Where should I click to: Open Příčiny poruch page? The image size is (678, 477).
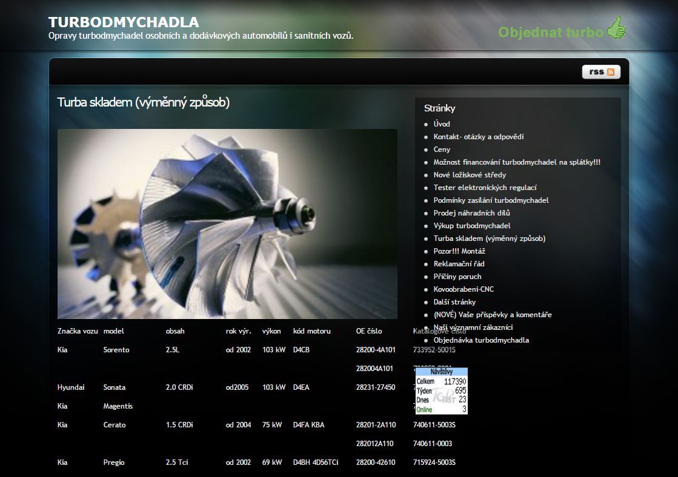tap(457, 277)
